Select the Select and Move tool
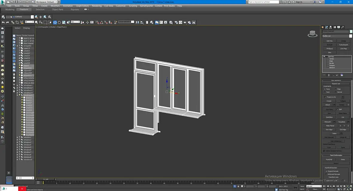353x191 pixels. (x=55, y=22)
